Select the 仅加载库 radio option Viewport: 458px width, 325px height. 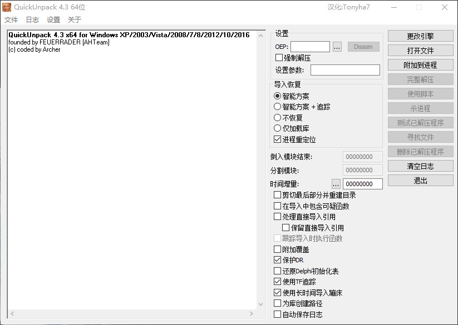277,128
